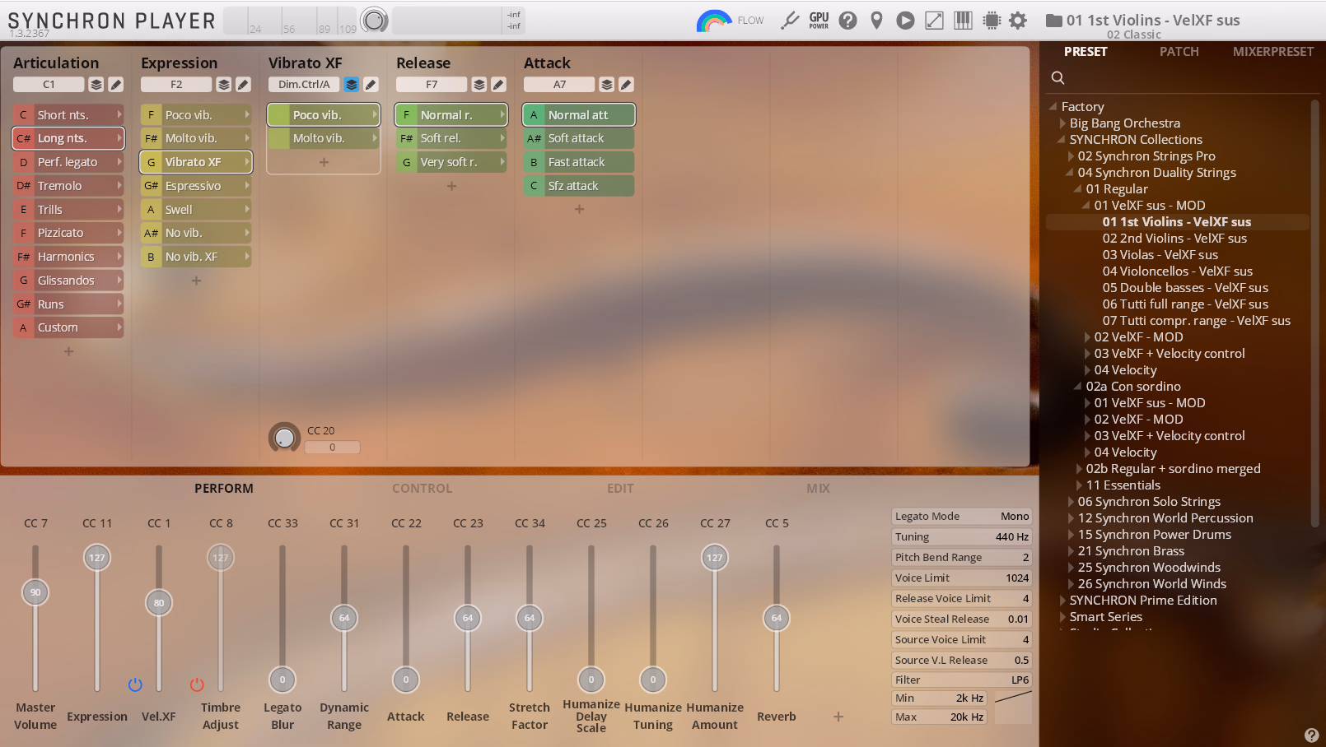
Task: Select 03 Violas - VelXF sus preset
Action: point(1160,255)
